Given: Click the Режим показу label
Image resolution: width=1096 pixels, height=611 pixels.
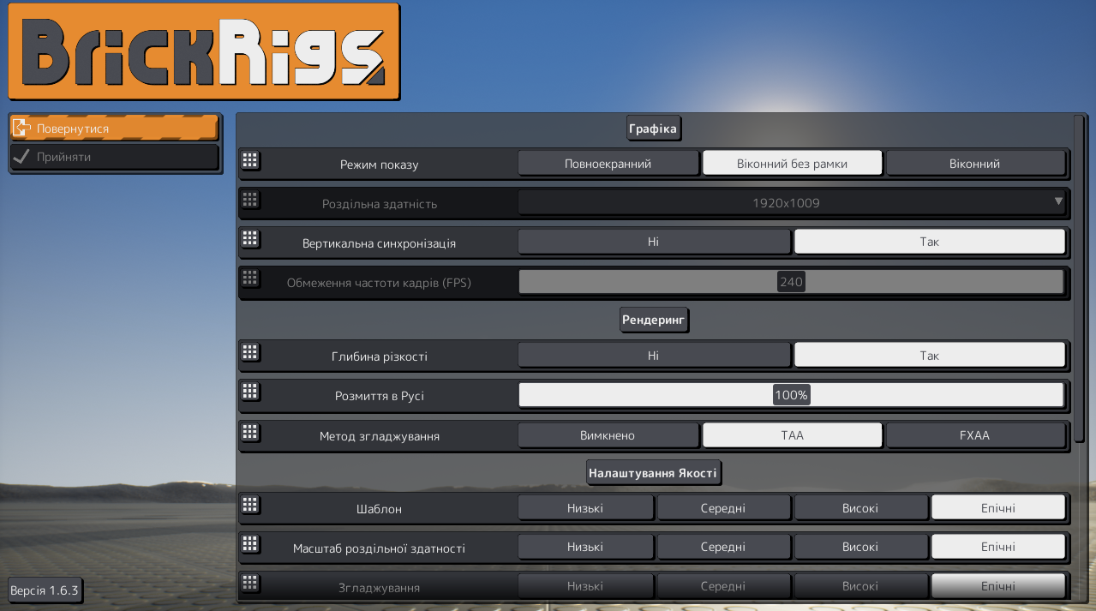Looking at the screenshot, I should coord(379,164).
